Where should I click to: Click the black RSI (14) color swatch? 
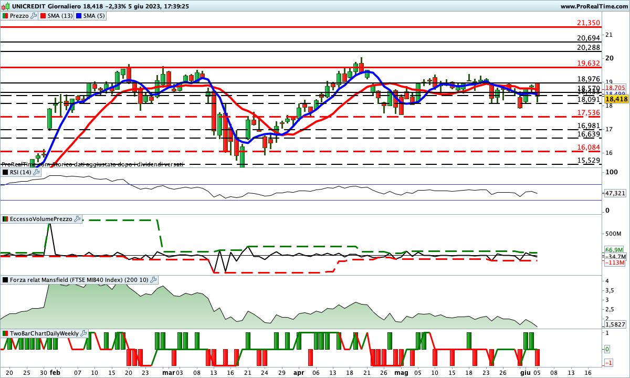click(5, 172)
